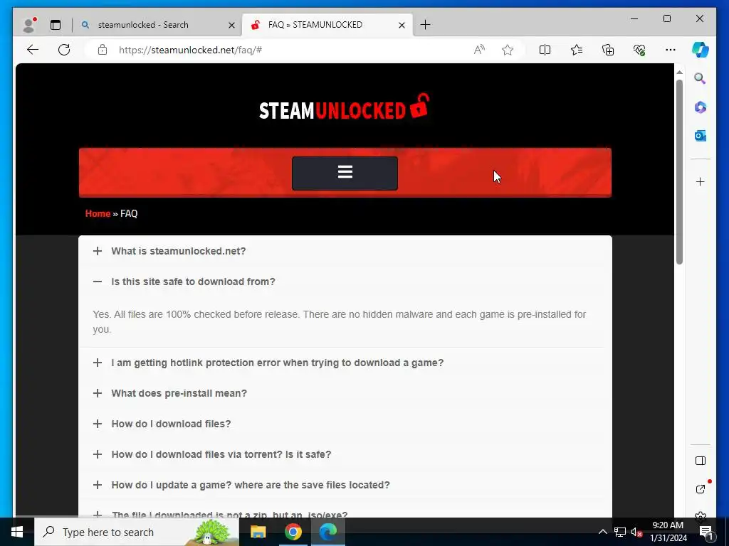
Task: Show hidden system tray icons
Action: (x=602, y=532)
